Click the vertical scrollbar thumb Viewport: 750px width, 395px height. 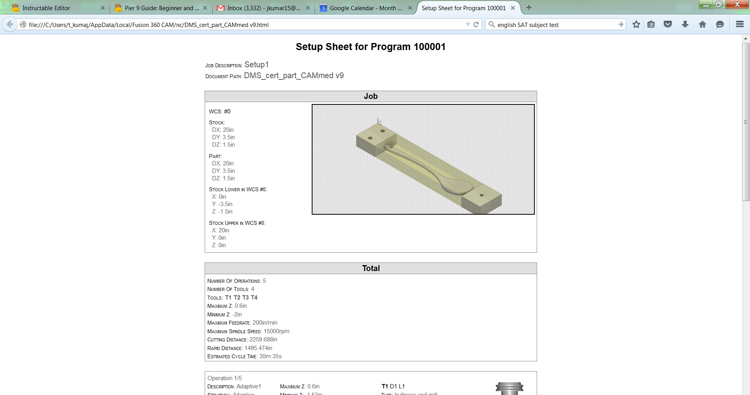pos(746,122)
